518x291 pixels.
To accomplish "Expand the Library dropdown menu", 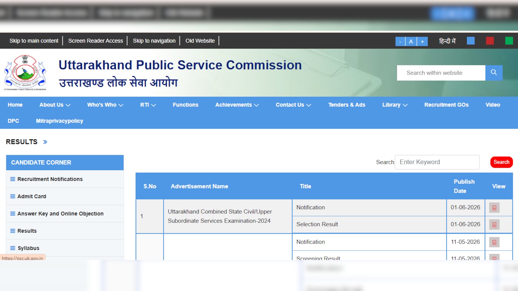I will 395,105.
